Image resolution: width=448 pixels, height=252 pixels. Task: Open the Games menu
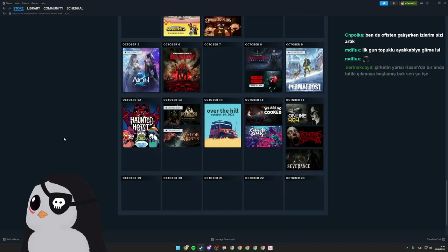click(x=35, y=3)
